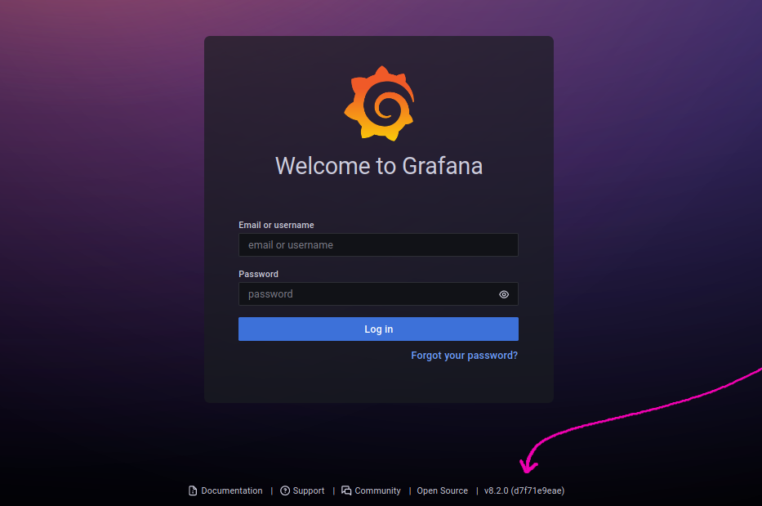The width and height of the screenshot is (762, 506).
Task: Click the Support question mark icon
Action: coord(285,490)
